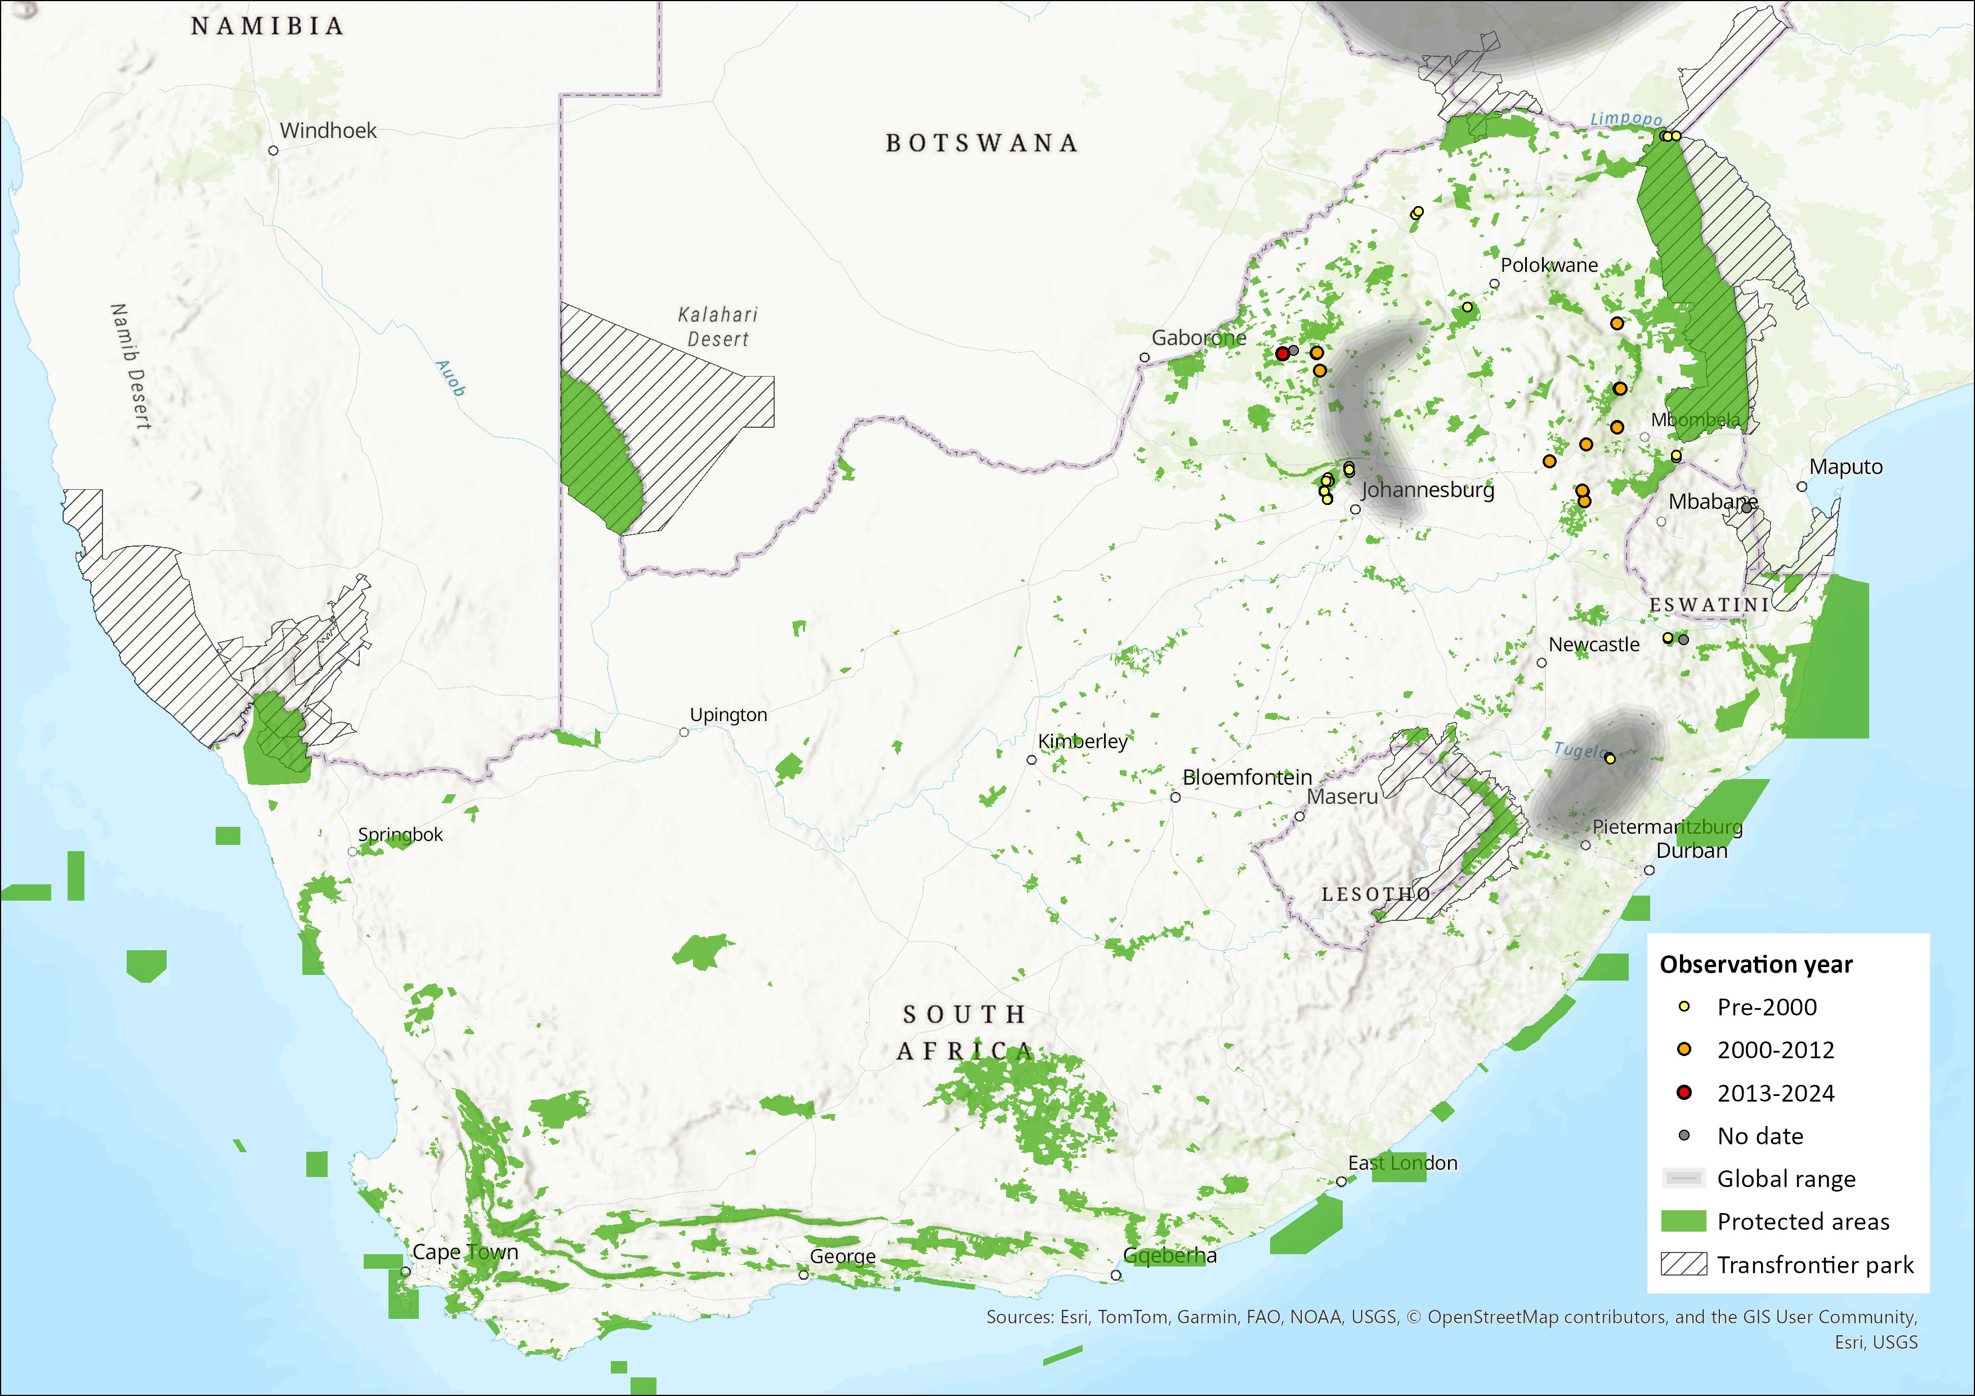Viewport: 1975px width, 1396px height.
Task: Click the grey No date legend dot
Action: [x=1683, y=1135]
